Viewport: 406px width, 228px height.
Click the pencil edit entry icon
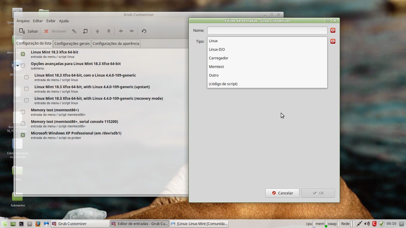74,31
